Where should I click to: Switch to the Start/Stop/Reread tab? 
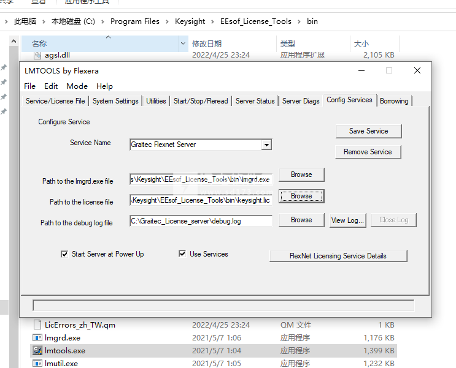coord(201,101)
